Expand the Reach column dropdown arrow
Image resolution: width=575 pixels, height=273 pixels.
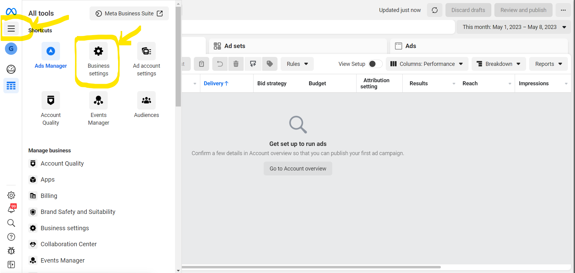[510, 84]
